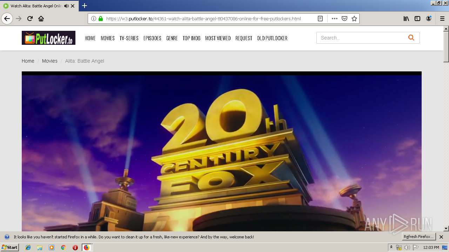Reload the page with the refresh icon
Screen dimensions: 449x252
coord(30,19)
